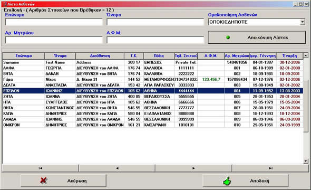Sort by Τ.Κ. column header
The width and height of the screenshot is (311, 190).
pos(134,56)
